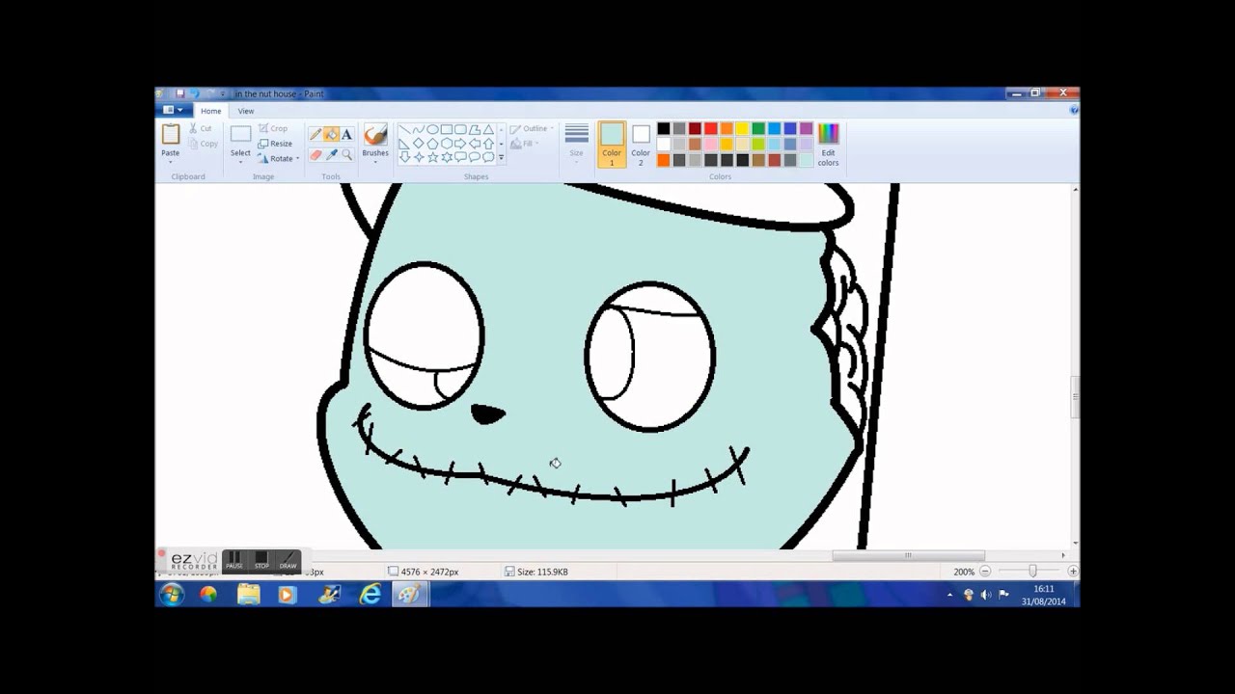Image resolution: width=1235 pixels, height=694 pixels.
Task: Select the Fill with color bucket tool
Action: pyautogui.click(x=331, y=134)
